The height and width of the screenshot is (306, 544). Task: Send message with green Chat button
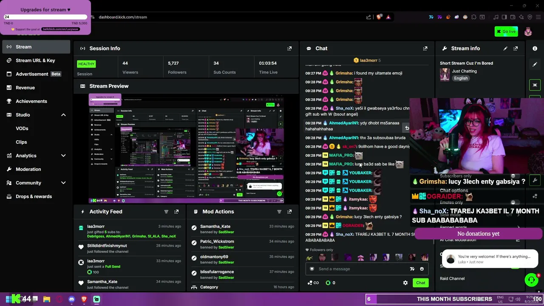(420, 283)
